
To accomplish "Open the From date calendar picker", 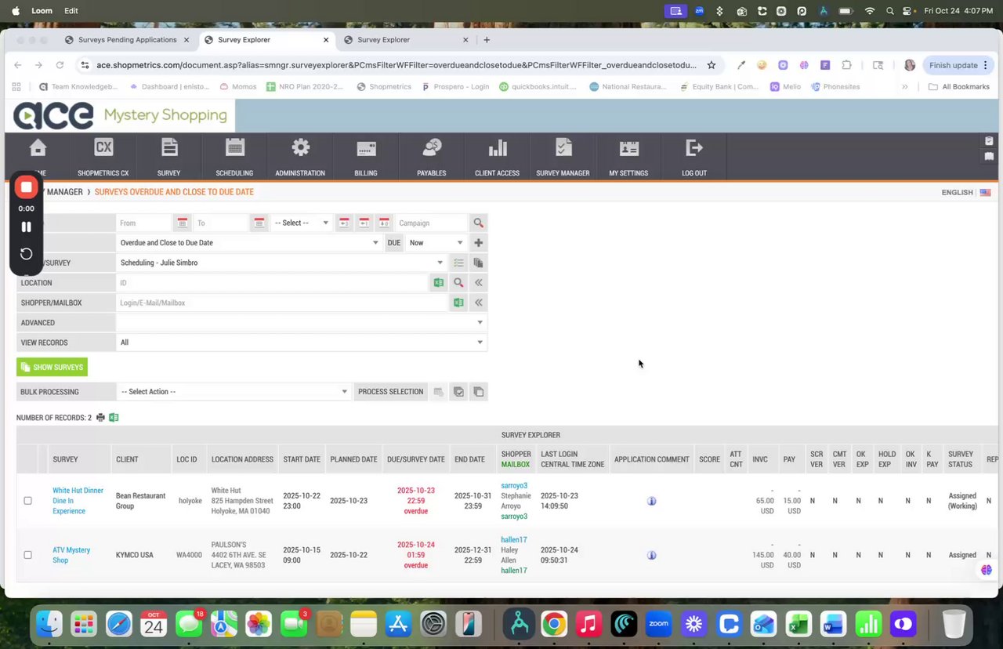I will 182,223.
